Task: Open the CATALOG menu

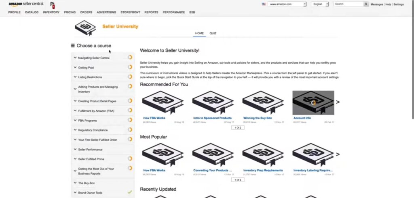Action: (32, 13)
